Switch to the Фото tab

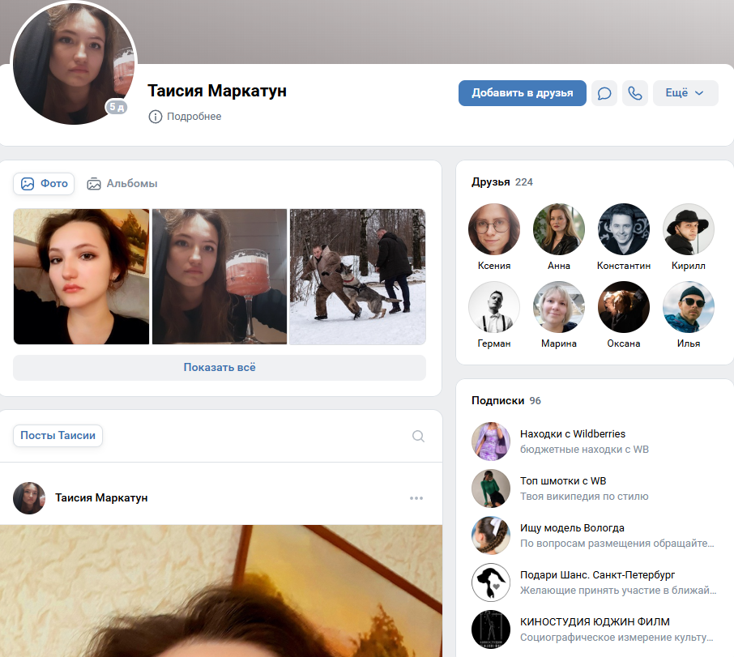coord(44,183)
